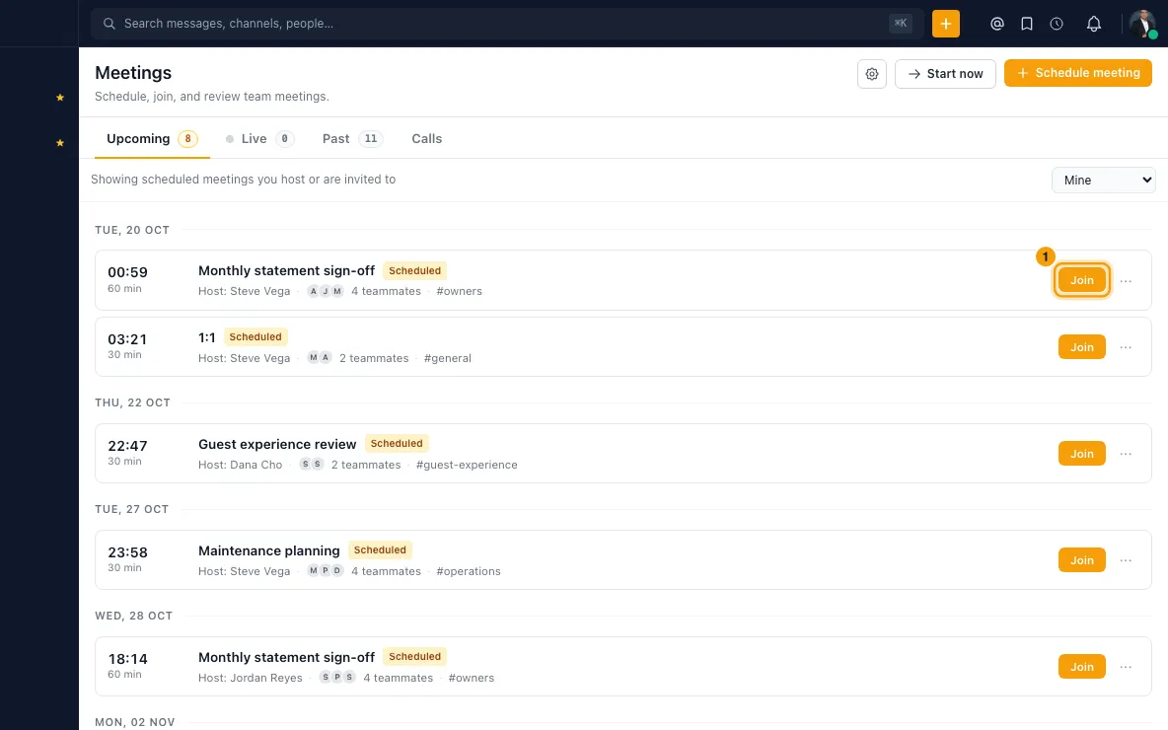The image size is (1168, 730).
Task: Click teammate avatars on Guest experience review
Action: coord(312,464)
